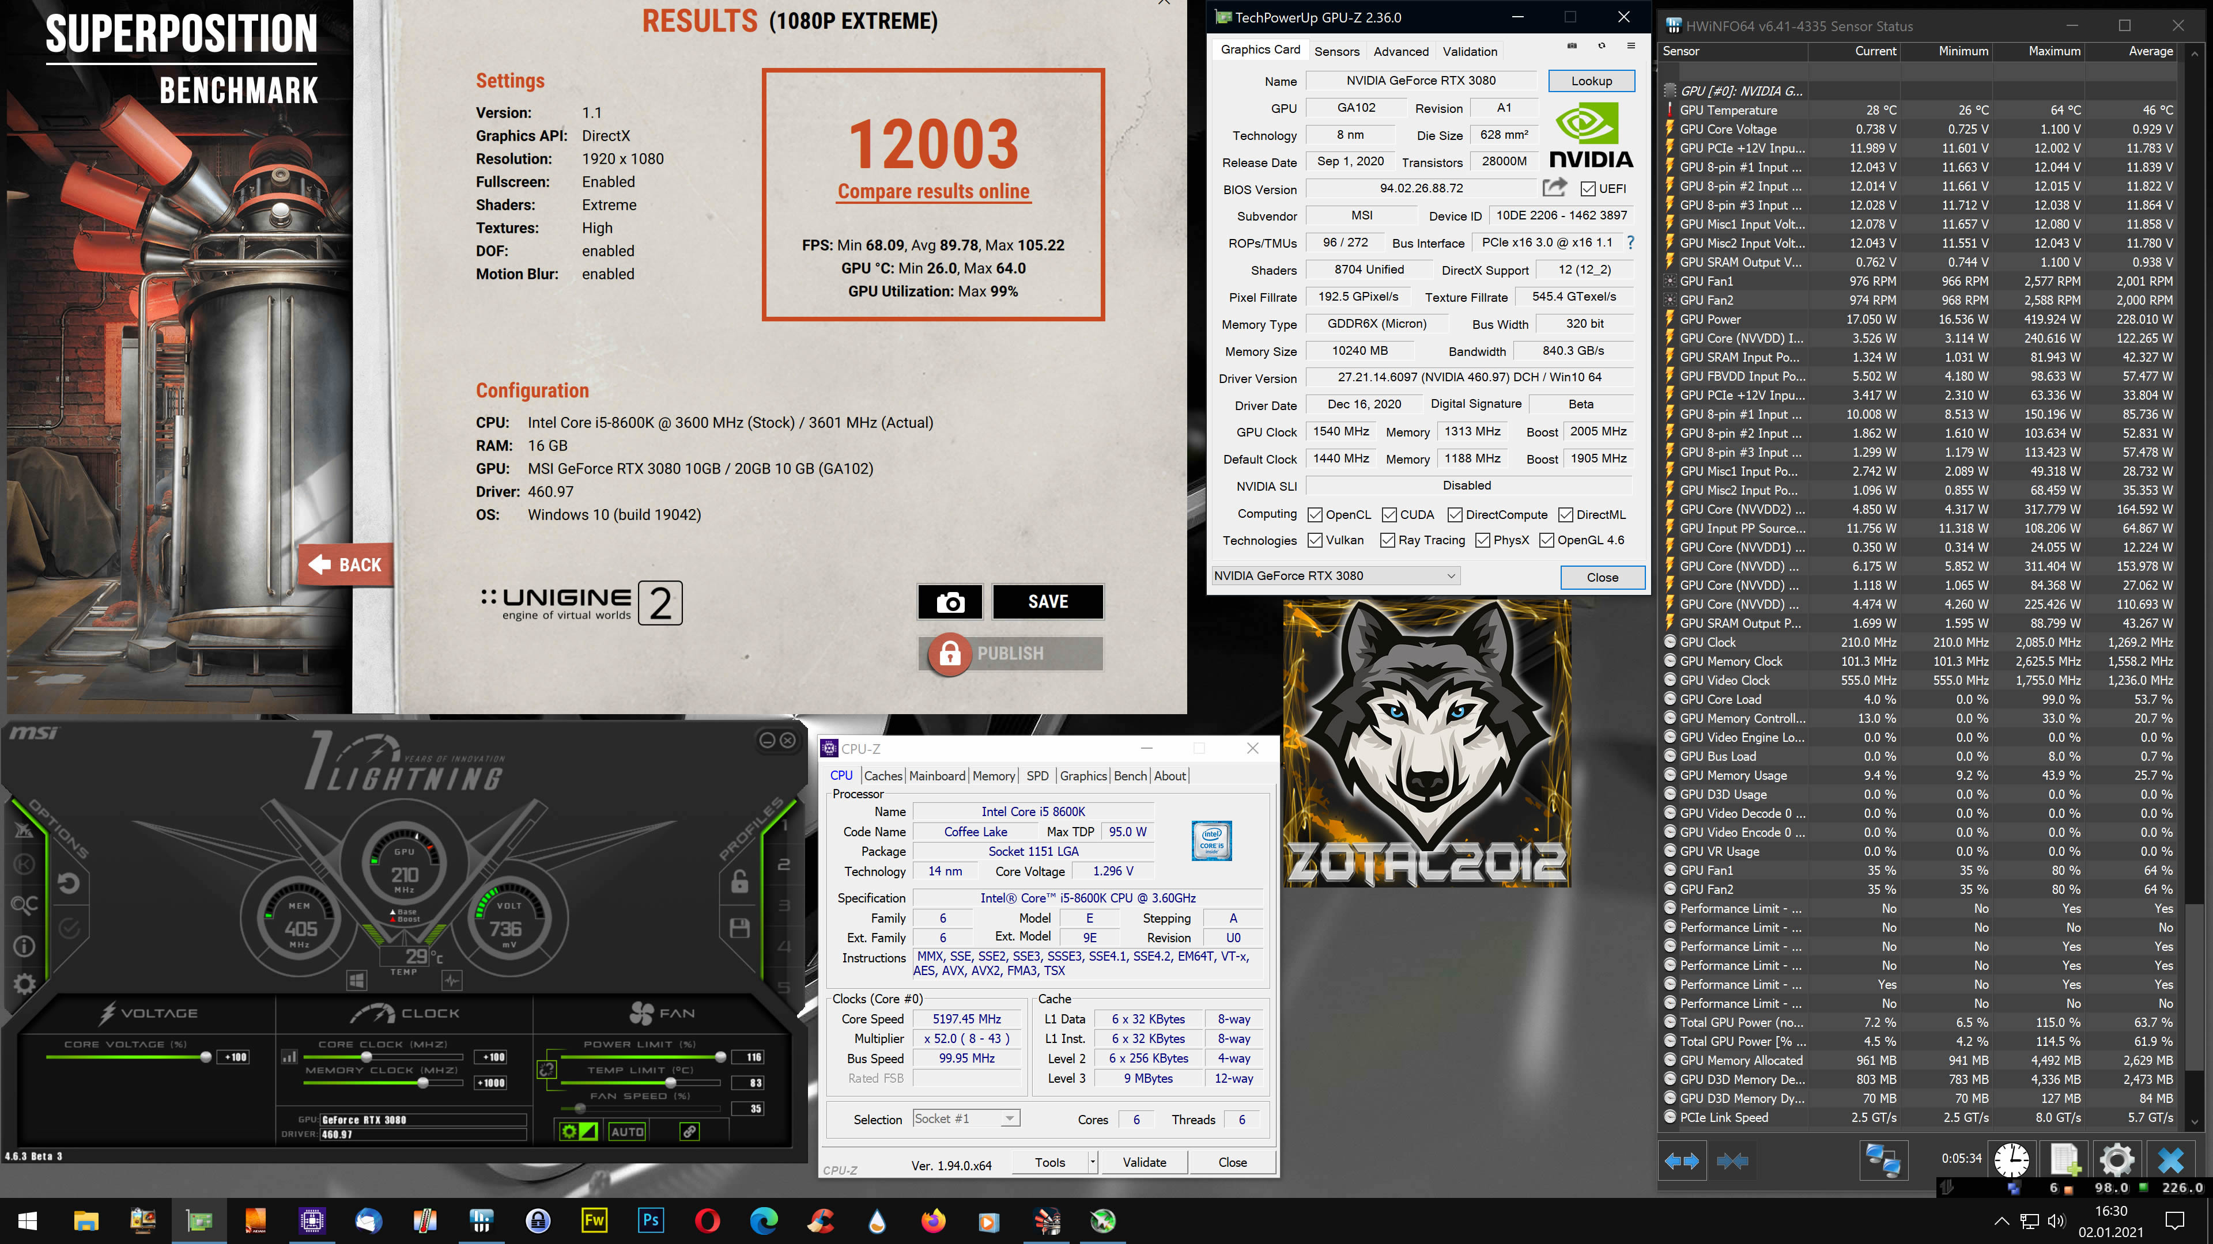Uncheck Ray Tracing in GPU-Z technologies
Viewport: 2213px width, 1244px height.
pyautogui.click(x=1387, y=541)
